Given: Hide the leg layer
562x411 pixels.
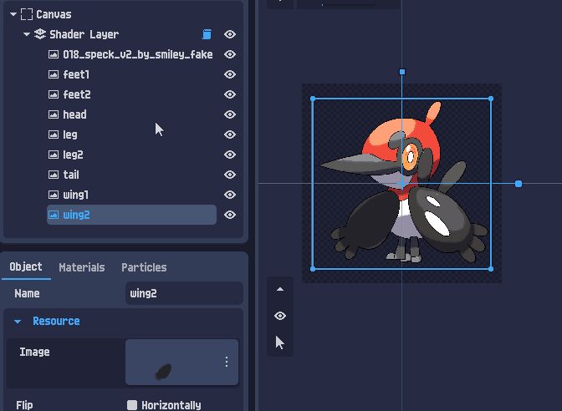Looking at the screenshot, I should (230, 134).
